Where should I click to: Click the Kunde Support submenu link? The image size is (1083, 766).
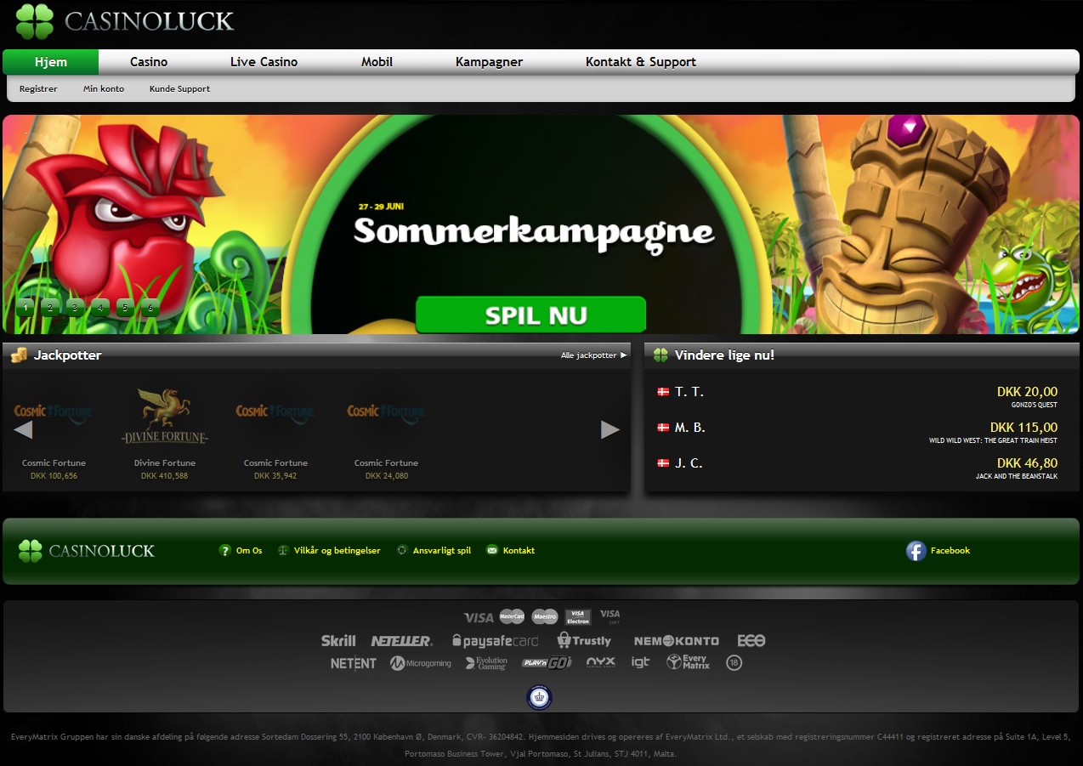[x=179, y=88]
